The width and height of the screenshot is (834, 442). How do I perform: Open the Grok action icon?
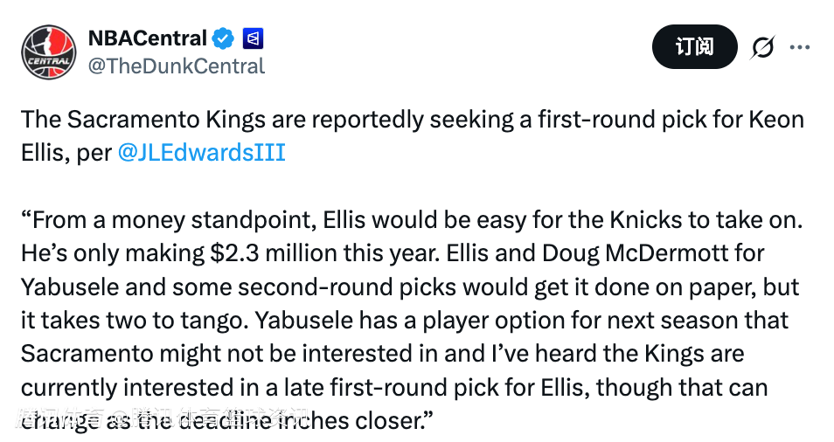pyautogui.click(x=762, y=47)
